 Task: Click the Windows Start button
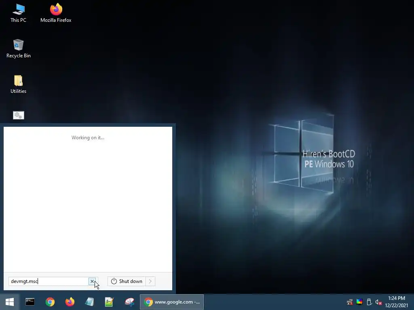tap(10, 302)
